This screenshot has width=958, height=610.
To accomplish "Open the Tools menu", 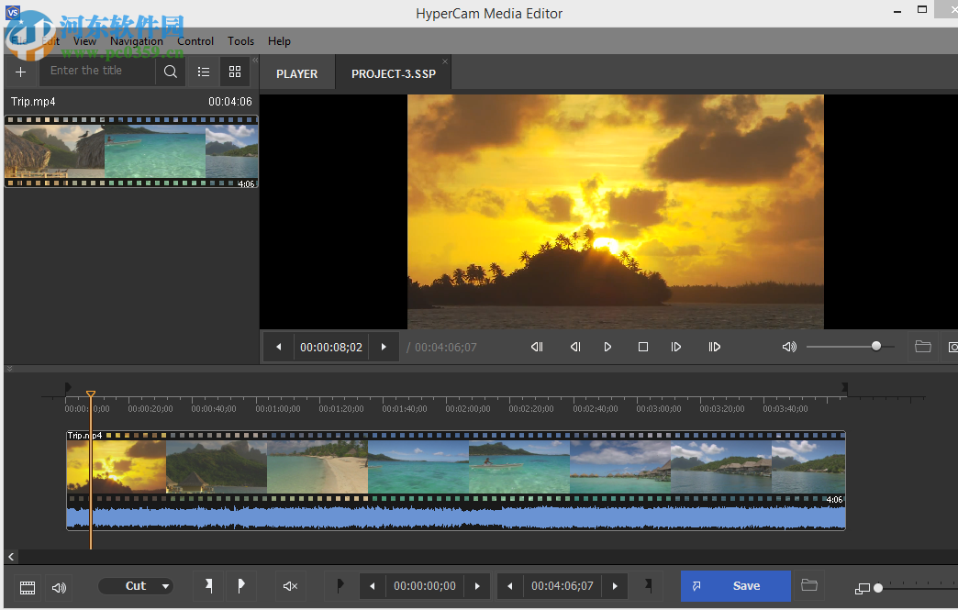I will tap(240, 41).
